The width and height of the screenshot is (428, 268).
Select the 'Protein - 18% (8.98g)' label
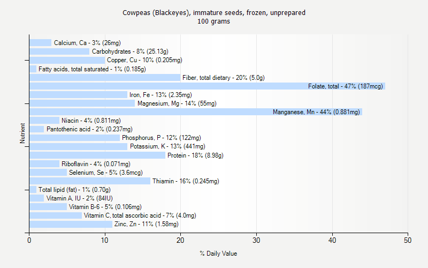click(x=195, y=155)
